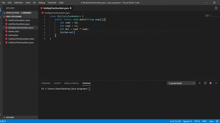Open the feedback smiley in status bar

(x=217, y=121)
